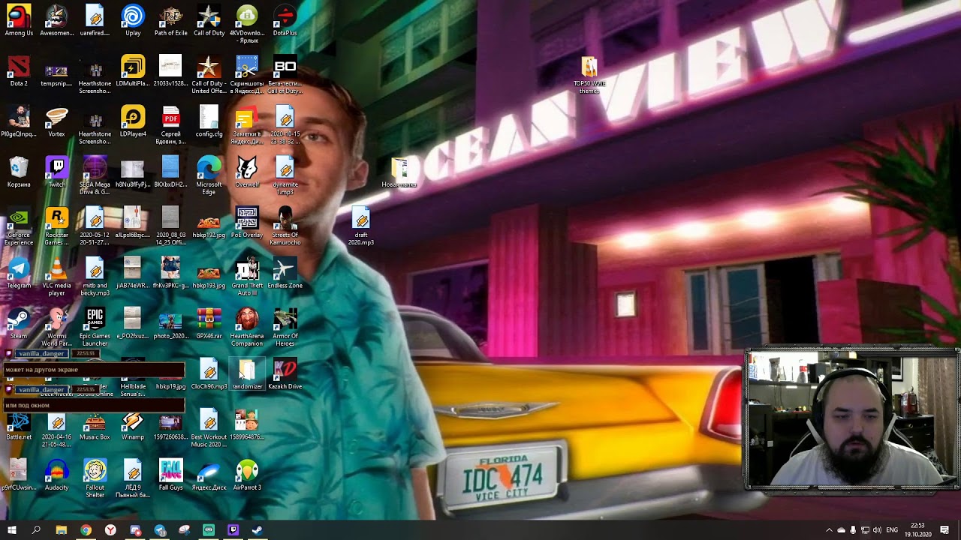Open the Recycle Bin (Корзина)

pos(19,172)
